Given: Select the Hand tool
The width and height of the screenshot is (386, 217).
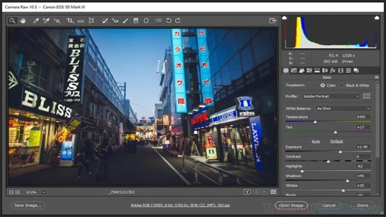Looking at the screenshot, I should [x=23, y=20].
